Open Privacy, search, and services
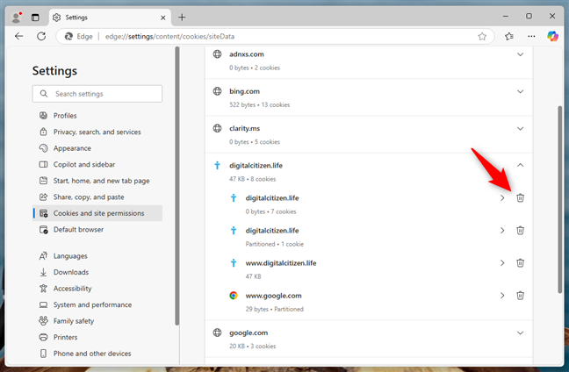Viewport: 569px width, 372px height. [97, 132]
